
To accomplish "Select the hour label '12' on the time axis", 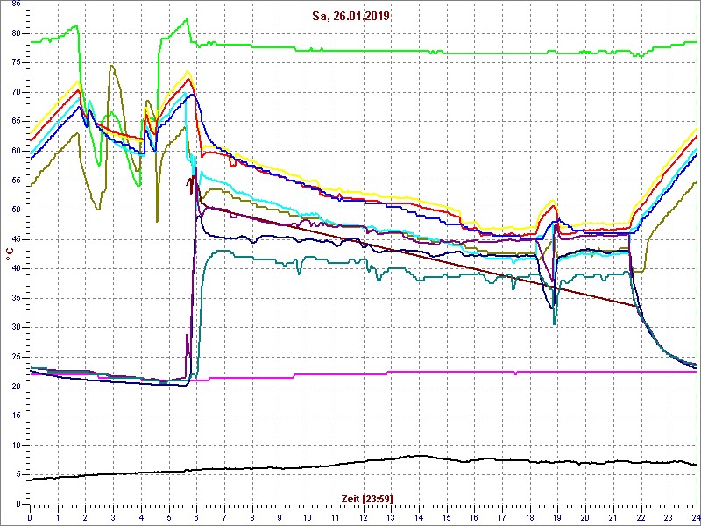I will click(363, 517).
